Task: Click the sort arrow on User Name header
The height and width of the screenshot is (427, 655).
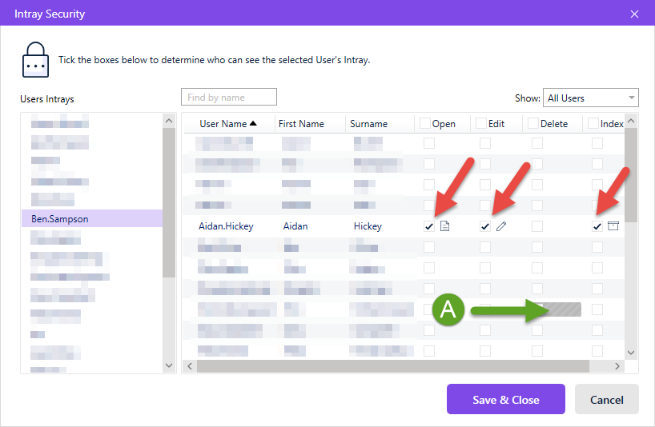Action: (x=253, y=123)
